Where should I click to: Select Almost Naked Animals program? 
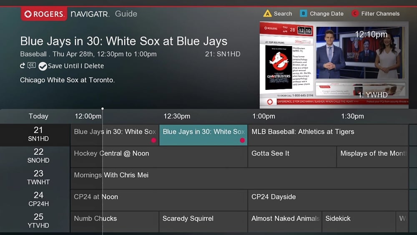(285, 222)
